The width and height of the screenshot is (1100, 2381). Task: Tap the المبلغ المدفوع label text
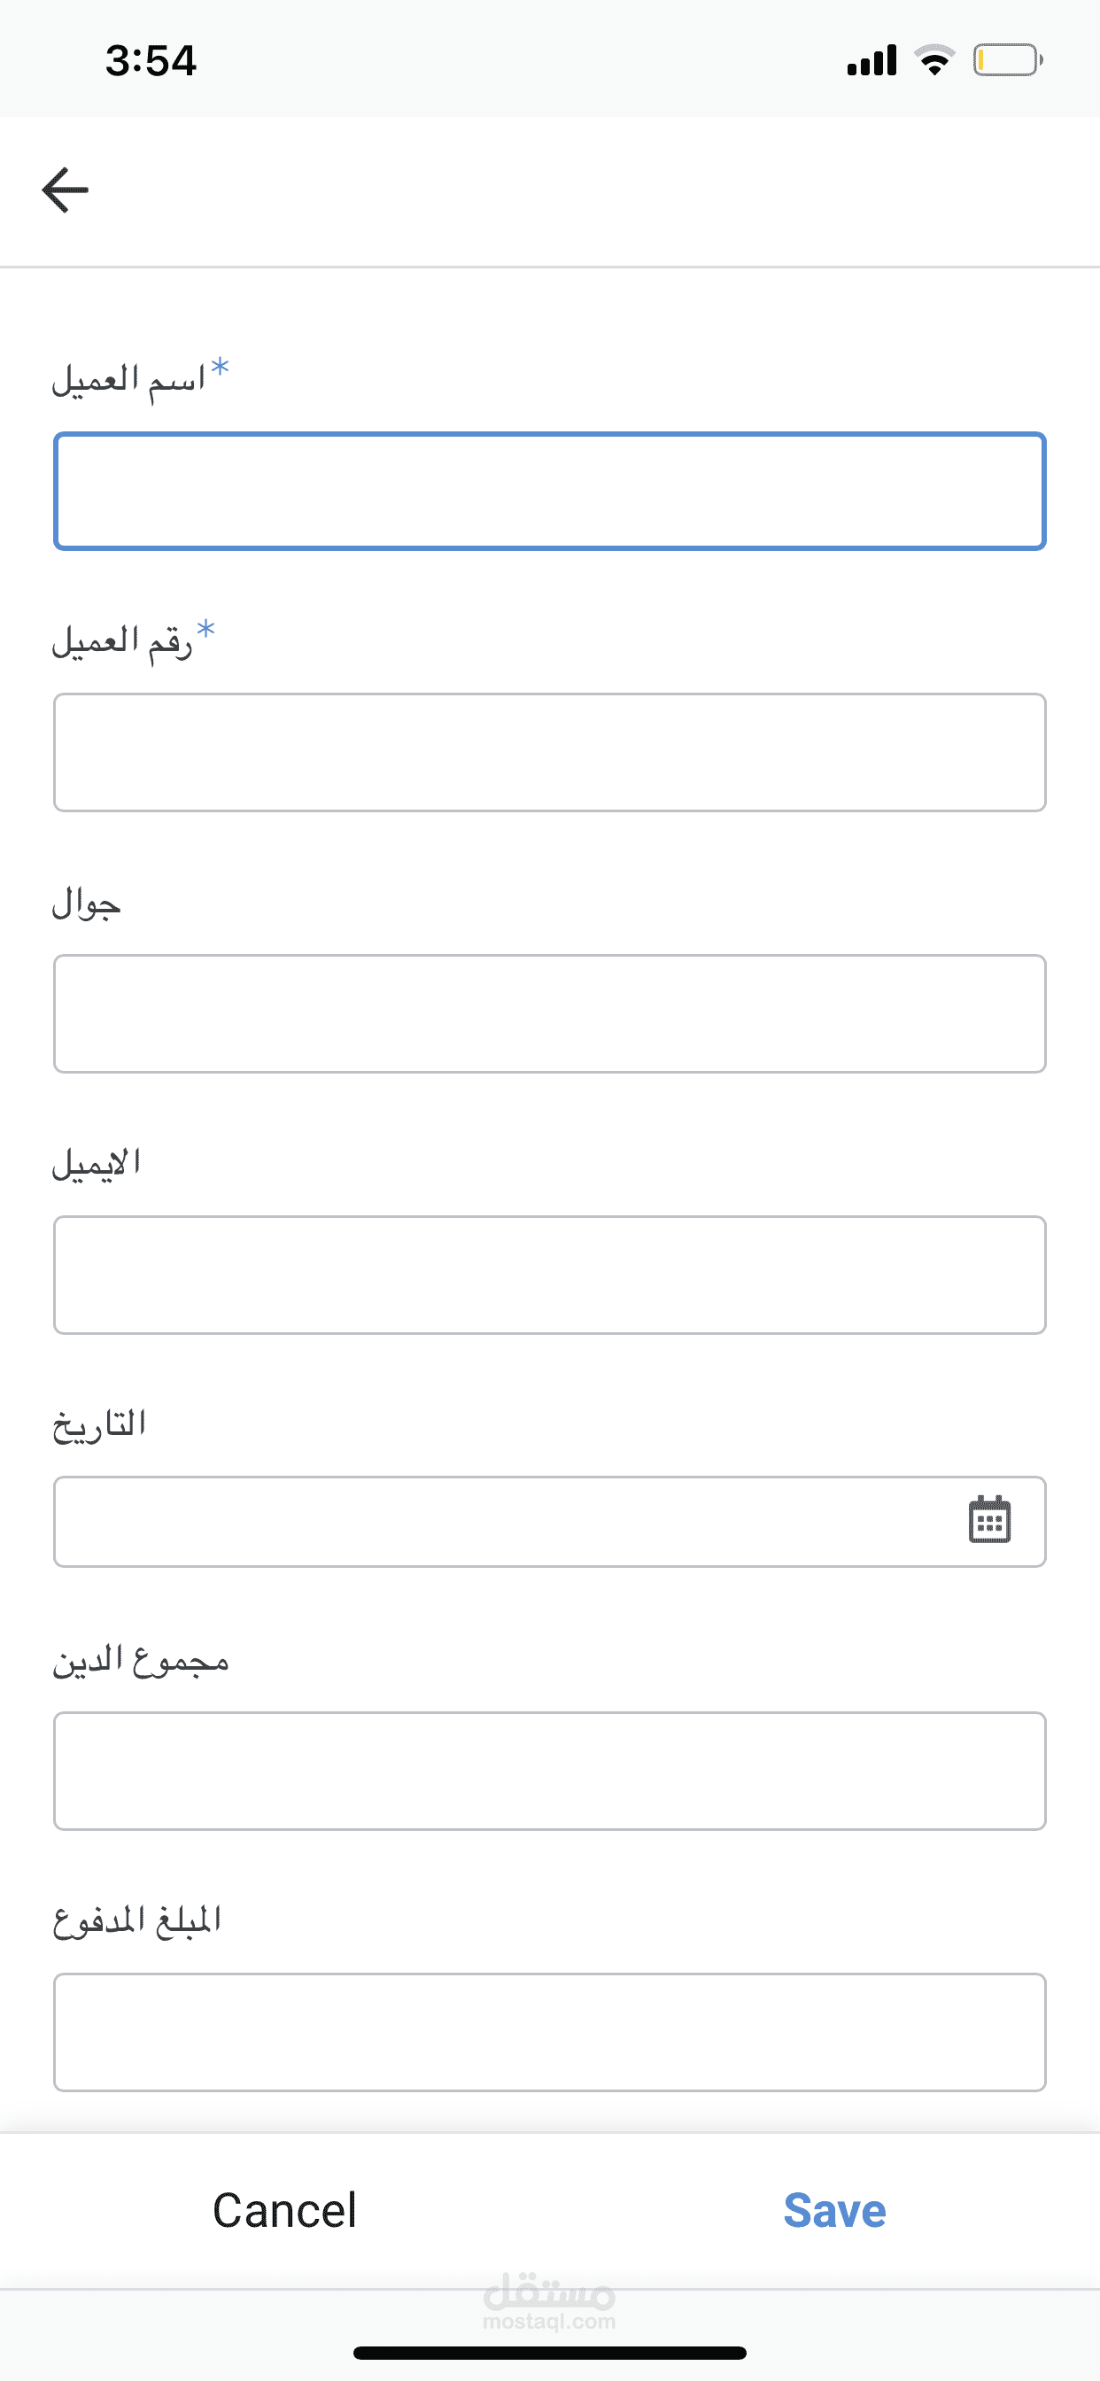click(136, 1921)
